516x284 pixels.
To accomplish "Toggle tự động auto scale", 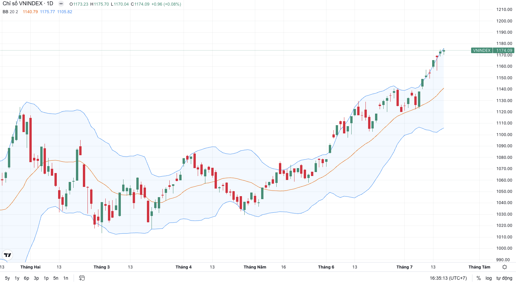I will [x=504, y=278].
